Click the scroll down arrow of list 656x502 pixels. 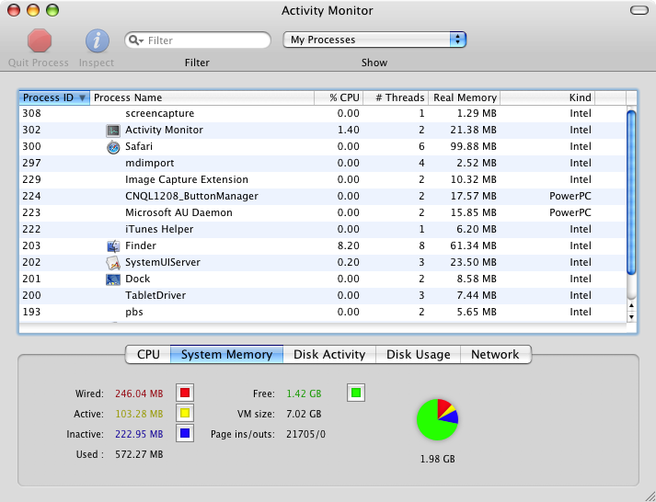tap(631, 317)
